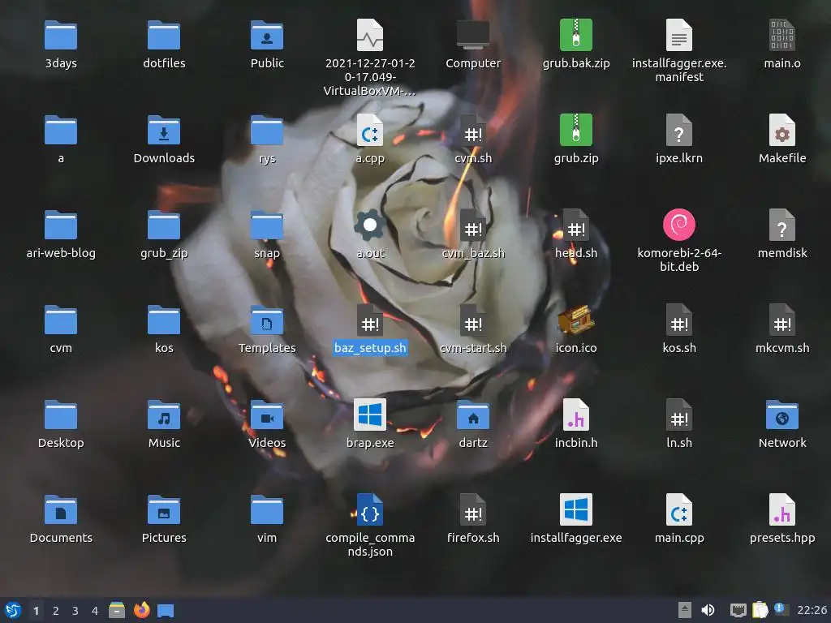
Task: Switch to workspace 2
Action: point(56,611)
